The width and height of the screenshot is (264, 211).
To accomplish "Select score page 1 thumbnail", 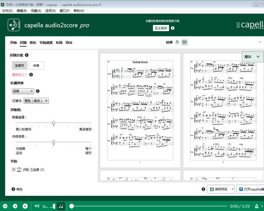I will [x=140, y=110].
